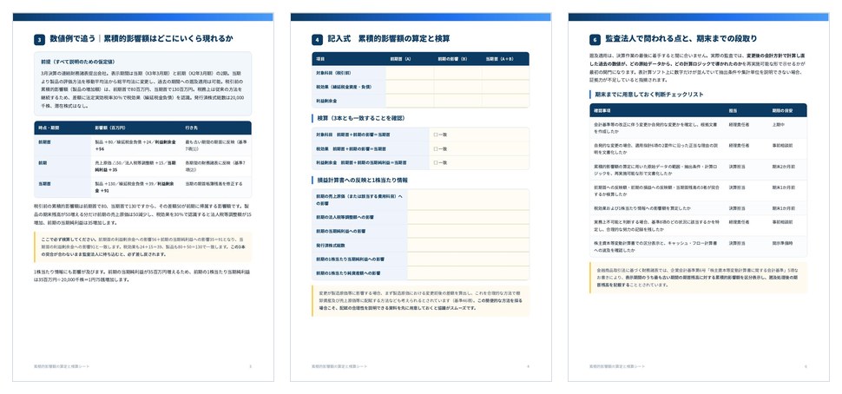Screen dimensions: 842x394
Task: Click footer page number 6
Action: click(806, 366)
